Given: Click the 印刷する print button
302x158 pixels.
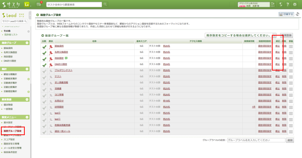Looking at the screenshot, I should click(286, 14).
